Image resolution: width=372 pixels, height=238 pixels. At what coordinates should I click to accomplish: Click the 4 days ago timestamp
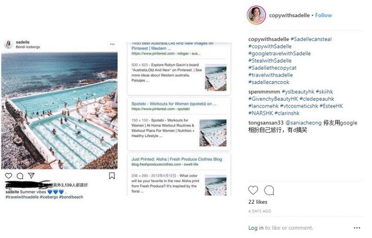pos(260,211)
